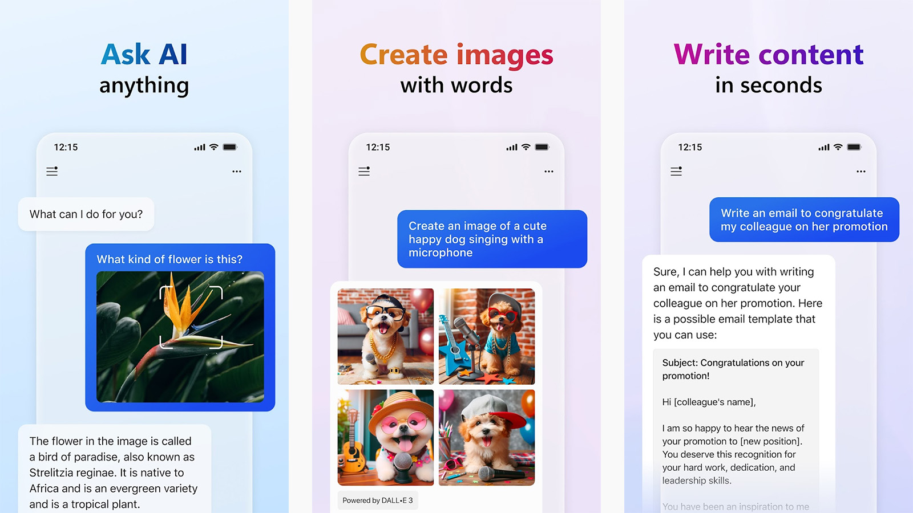Image resolution: width=913 pixels, height=513 pixels.
Task: Tap the Wi-Fi icon in Ask AI phone status bar
Action: [x=214, y=147]
